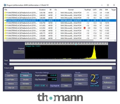The image size is (120, 104).
Task: Open Print preview...
Action: click(81, 80)
